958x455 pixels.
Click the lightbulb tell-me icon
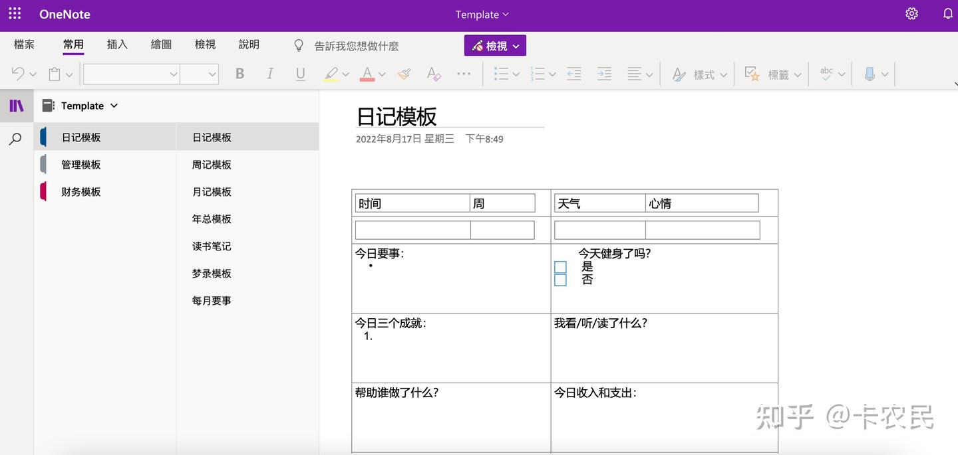click(299, 45)
